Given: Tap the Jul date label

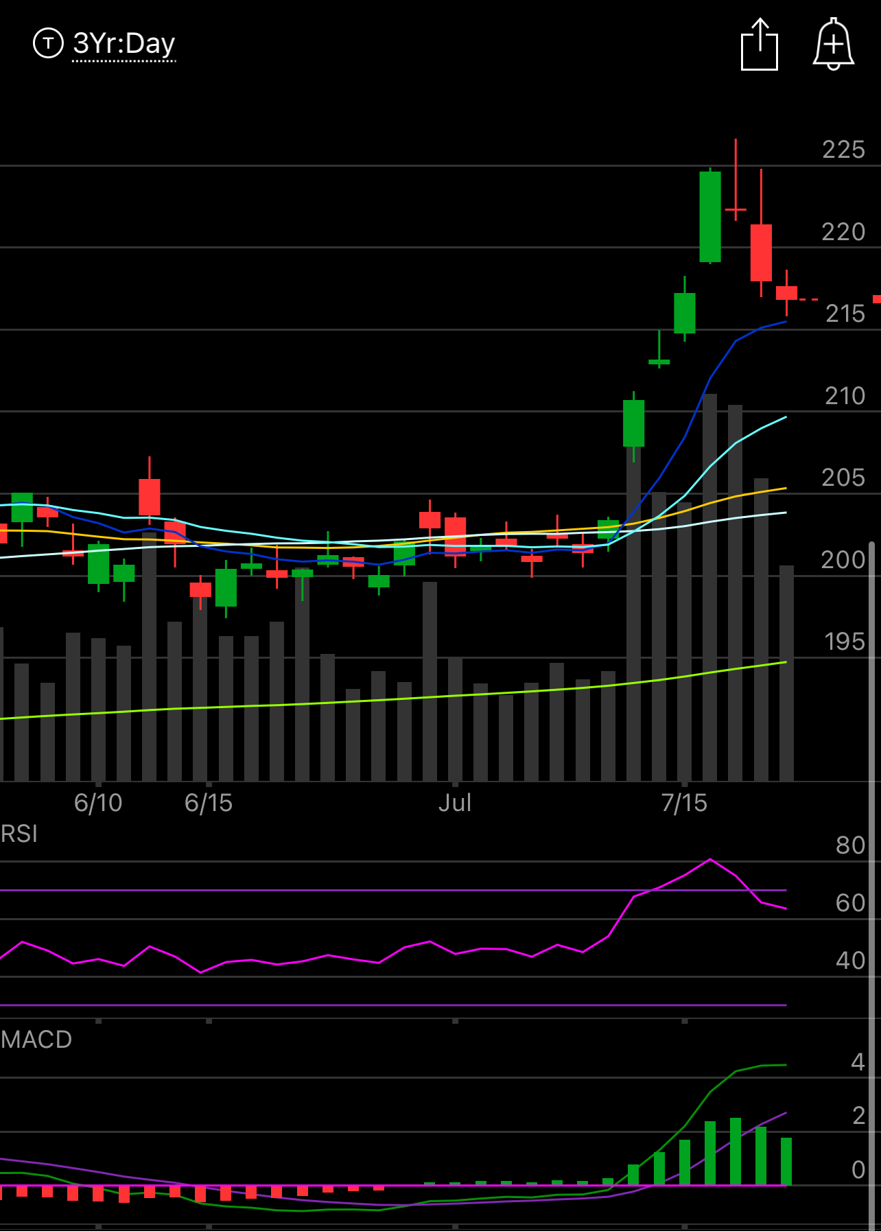Looking at the screenshot, I should coord(455,803).
